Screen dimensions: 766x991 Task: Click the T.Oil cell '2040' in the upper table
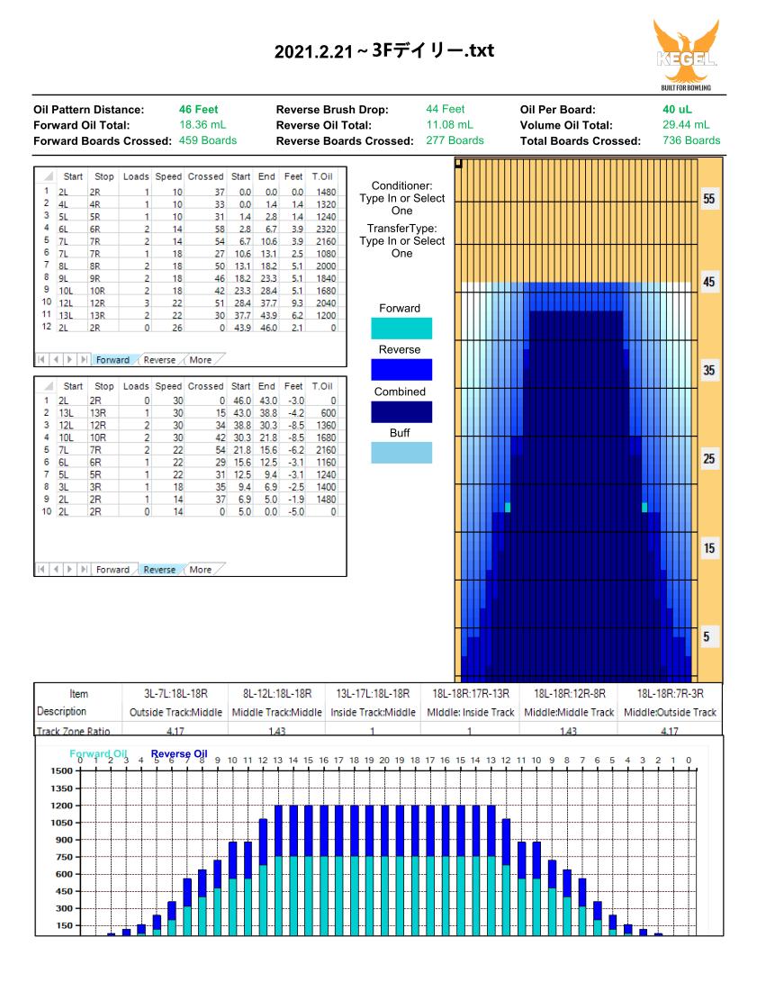click(x=326, y=303)
